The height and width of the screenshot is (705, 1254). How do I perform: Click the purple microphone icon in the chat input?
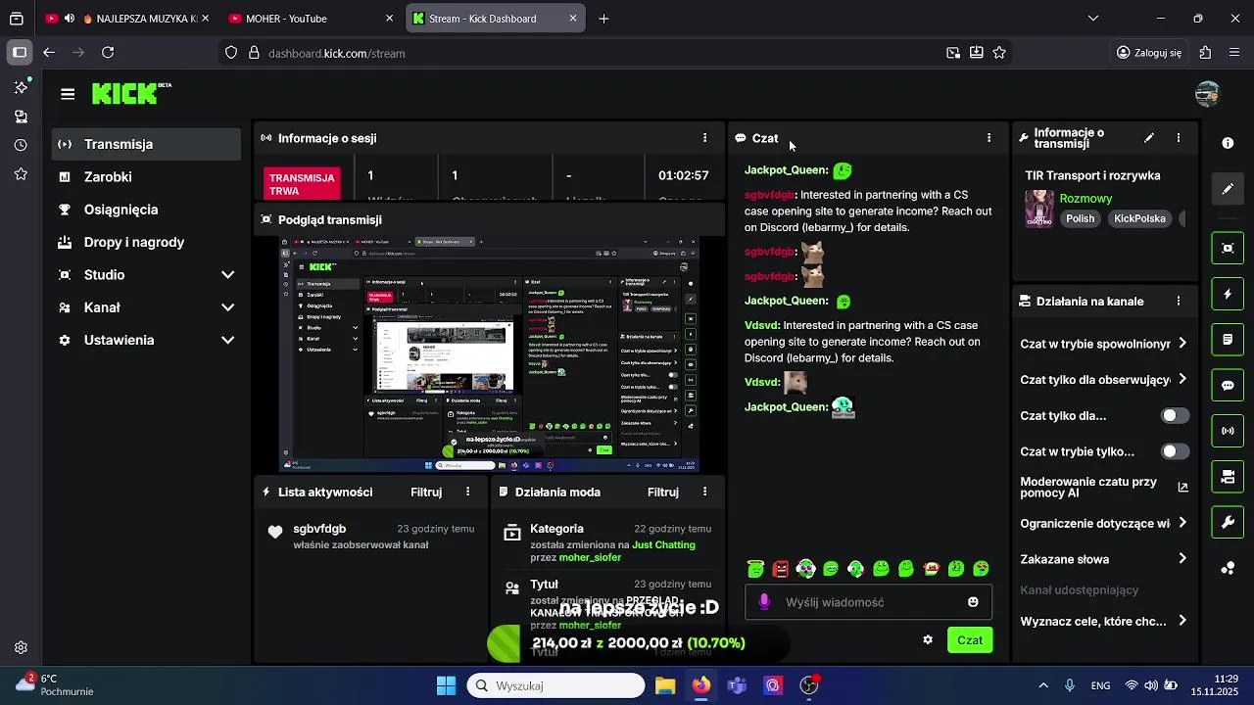point(765,602)
